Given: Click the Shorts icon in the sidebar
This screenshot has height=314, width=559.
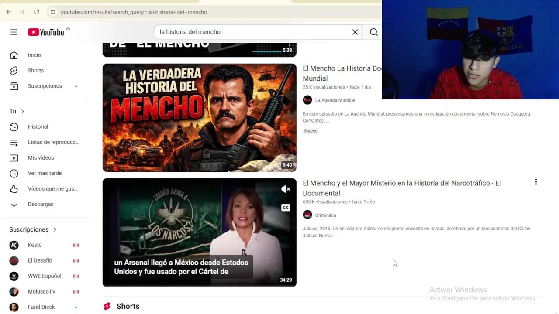Looking at the screenshot, I should 14,71.
